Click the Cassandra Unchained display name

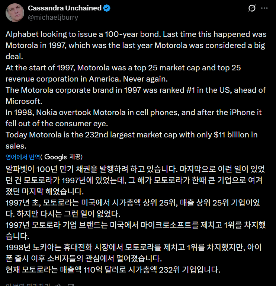(x=64, y=8)
